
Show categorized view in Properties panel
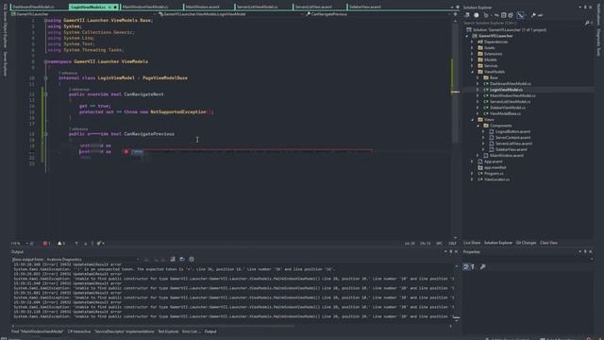(466, 266)
